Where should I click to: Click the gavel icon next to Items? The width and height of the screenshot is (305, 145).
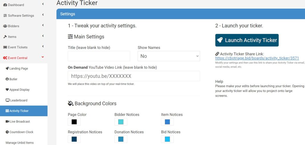point(5,37)
